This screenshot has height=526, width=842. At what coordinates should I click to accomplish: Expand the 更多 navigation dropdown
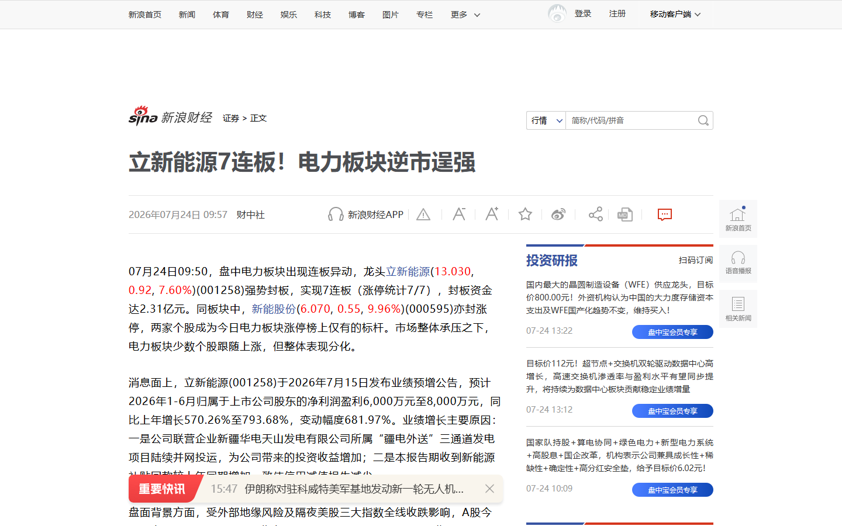tap(465, 15)
